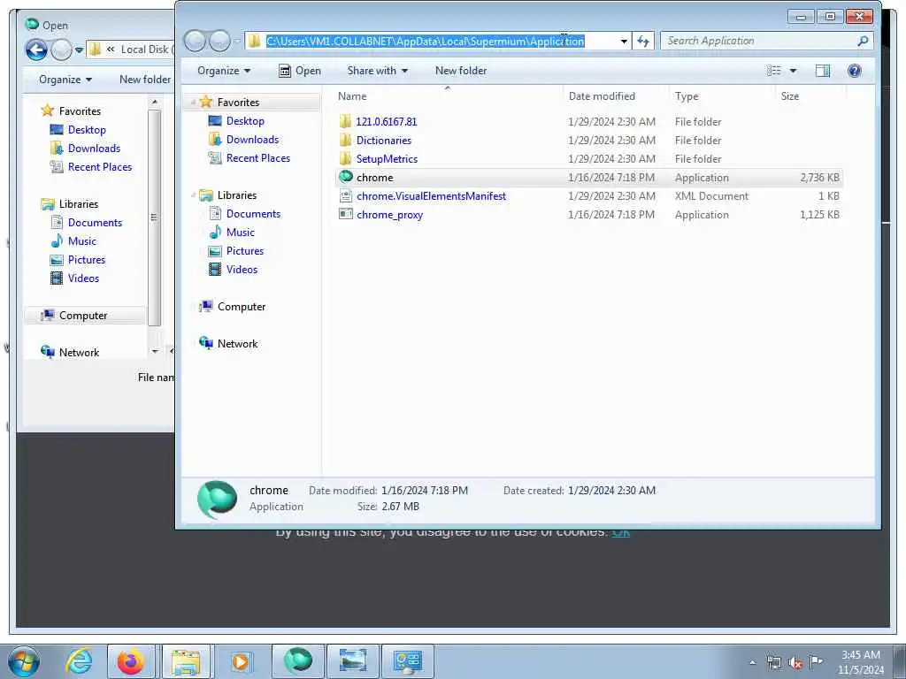
Task: Toggle the preview pane icon
Action: 822,71
